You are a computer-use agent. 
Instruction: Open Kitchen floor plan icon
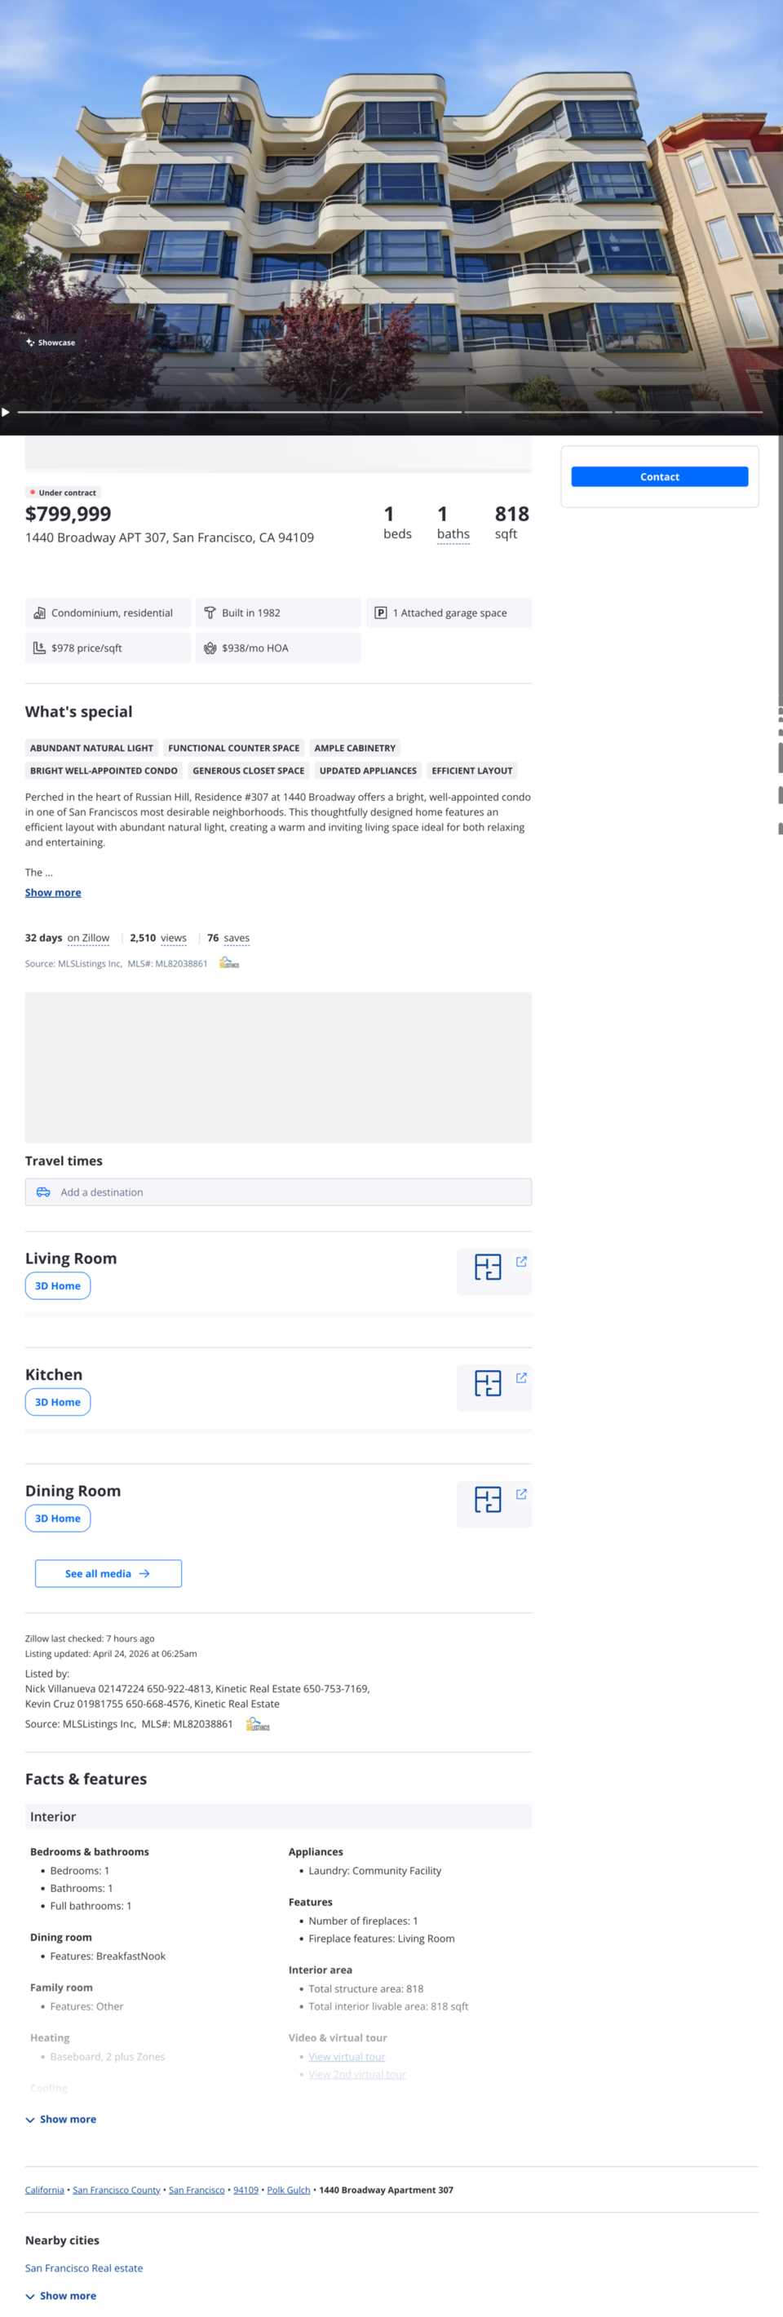pos(488,1383)
